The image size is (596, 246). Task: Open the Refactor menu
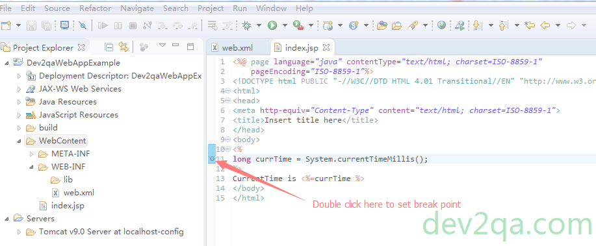(95, 8)
